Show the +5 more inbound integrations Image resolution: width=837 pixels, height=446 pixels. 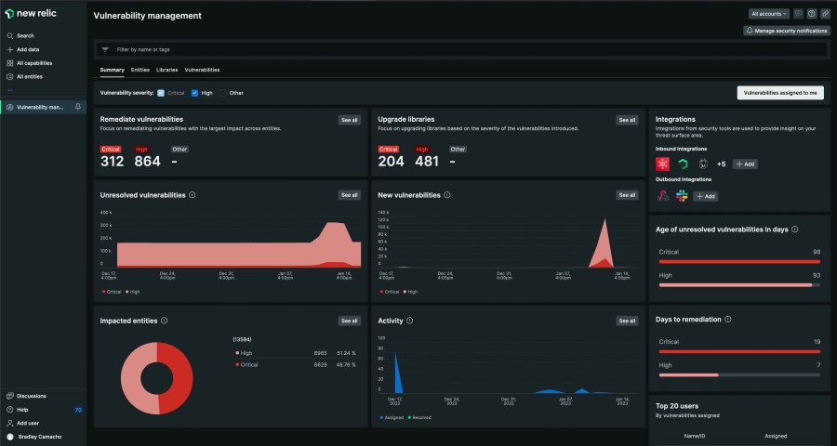coord(721,164)
